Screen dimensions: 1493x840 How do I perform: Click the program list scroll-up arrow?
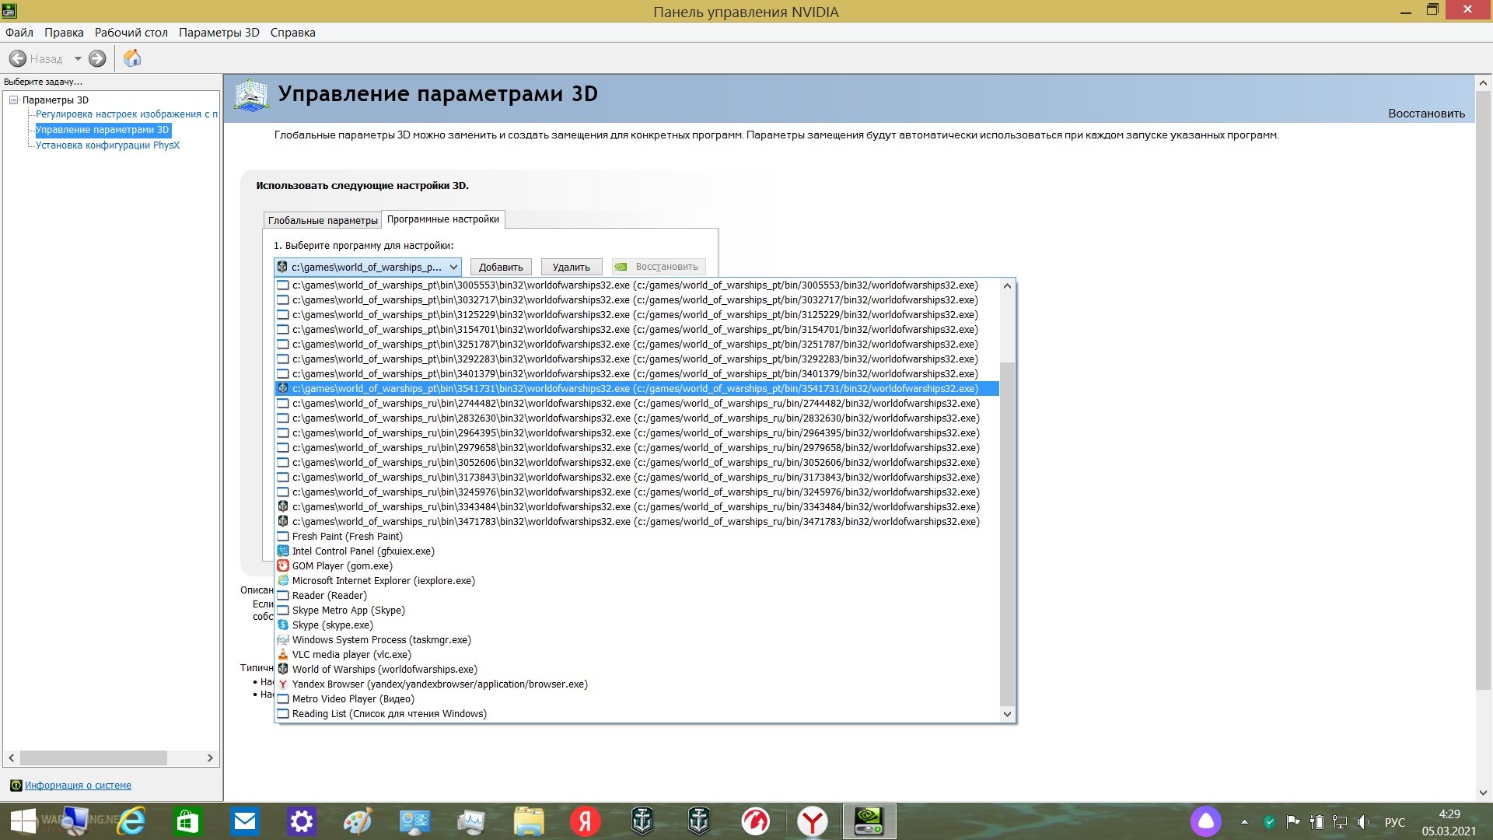(1007, 285)
